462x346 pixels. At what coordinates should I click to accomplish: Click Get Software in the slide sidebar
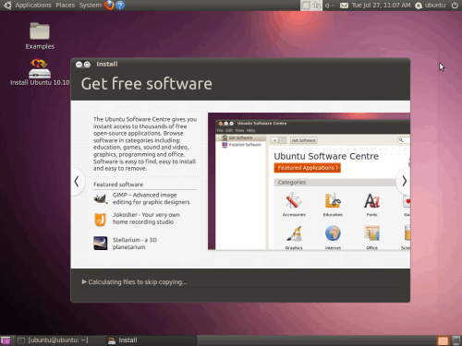(240, 137)
